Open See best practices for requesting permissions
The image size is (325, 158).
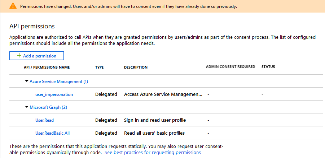point(153,153)
